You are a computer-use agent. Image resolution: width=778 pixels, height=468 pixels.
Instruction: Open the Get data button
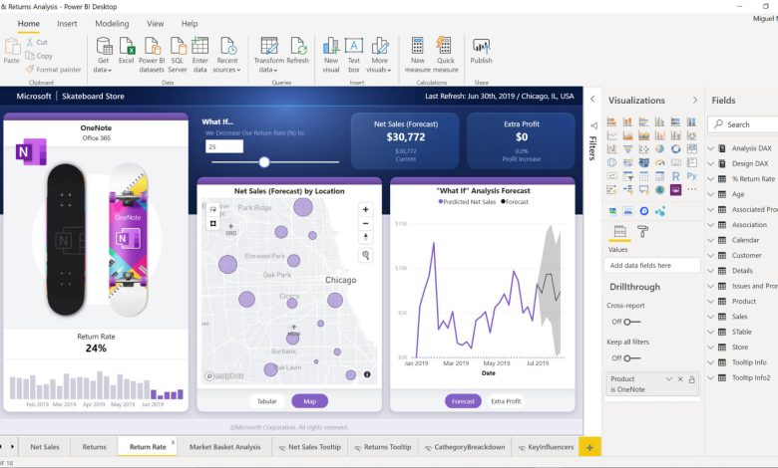point(103,55)
